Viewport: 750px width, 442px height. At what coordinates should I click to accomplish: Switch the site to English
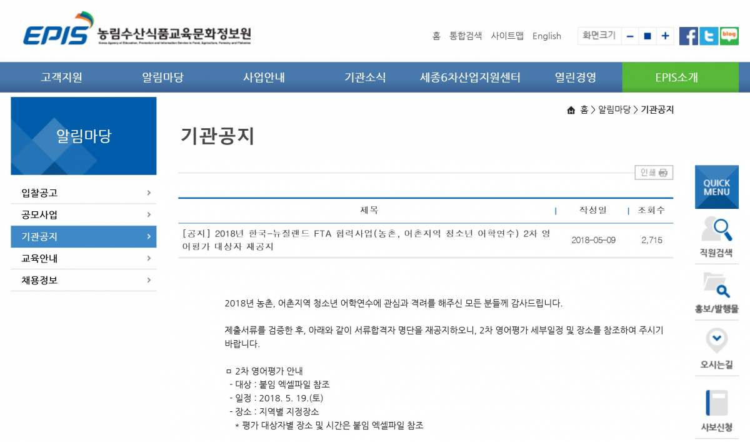tap(546, 36)
